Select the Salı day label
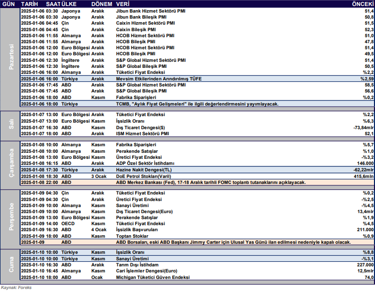 point(11,124)
